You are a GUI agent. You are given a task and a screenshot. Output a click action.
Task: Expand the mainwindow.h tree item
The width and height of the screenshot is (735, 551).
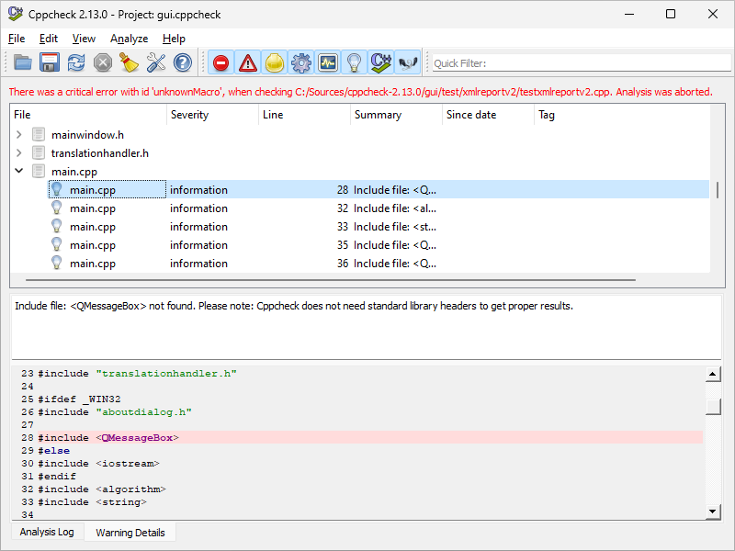coord(18,135)
